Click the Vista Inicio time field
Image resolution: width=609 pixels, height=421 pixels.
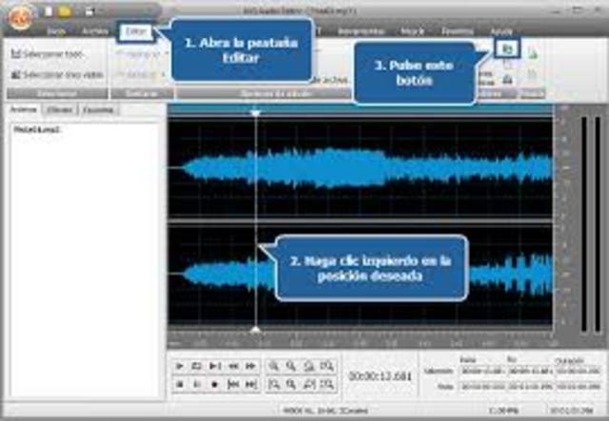[482, 387]
